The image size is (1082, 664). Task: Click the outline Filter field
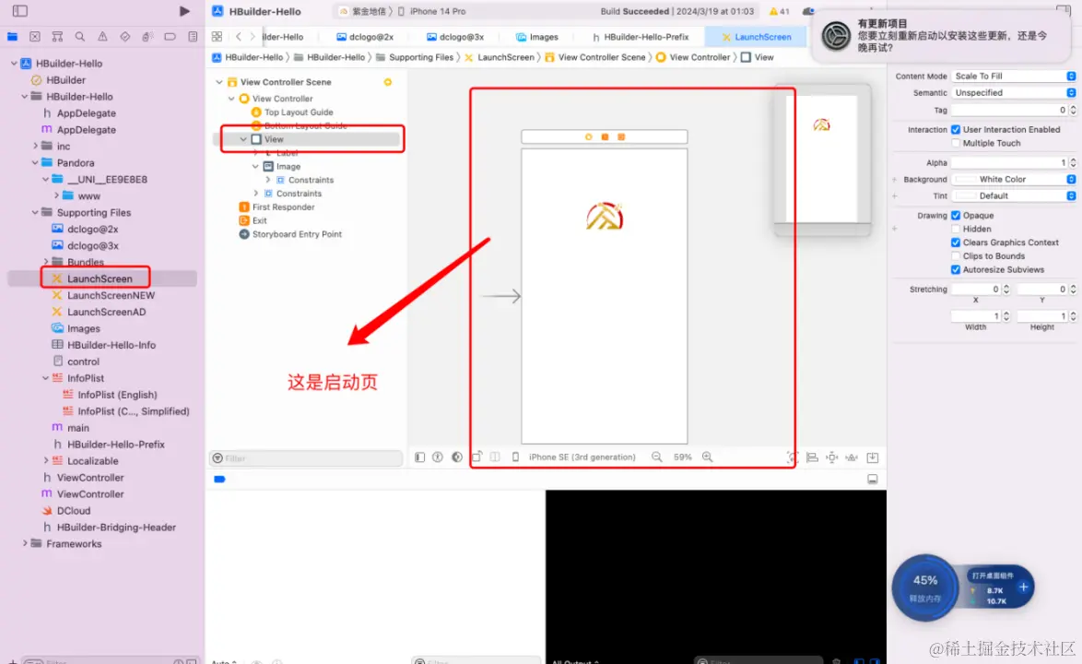306,458
